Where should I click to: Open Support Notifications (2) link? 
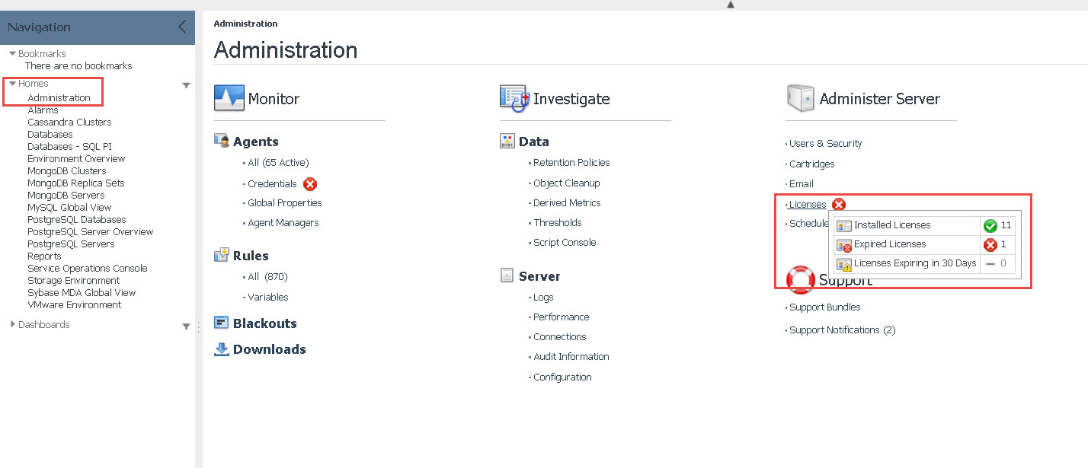[x=842, y=330]
